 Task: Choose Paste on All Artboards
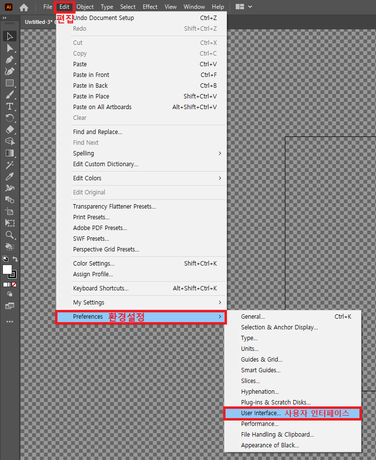point(141,107)
